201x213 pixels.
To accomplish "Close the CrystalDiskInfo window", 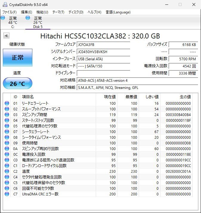I will [194, 4].
